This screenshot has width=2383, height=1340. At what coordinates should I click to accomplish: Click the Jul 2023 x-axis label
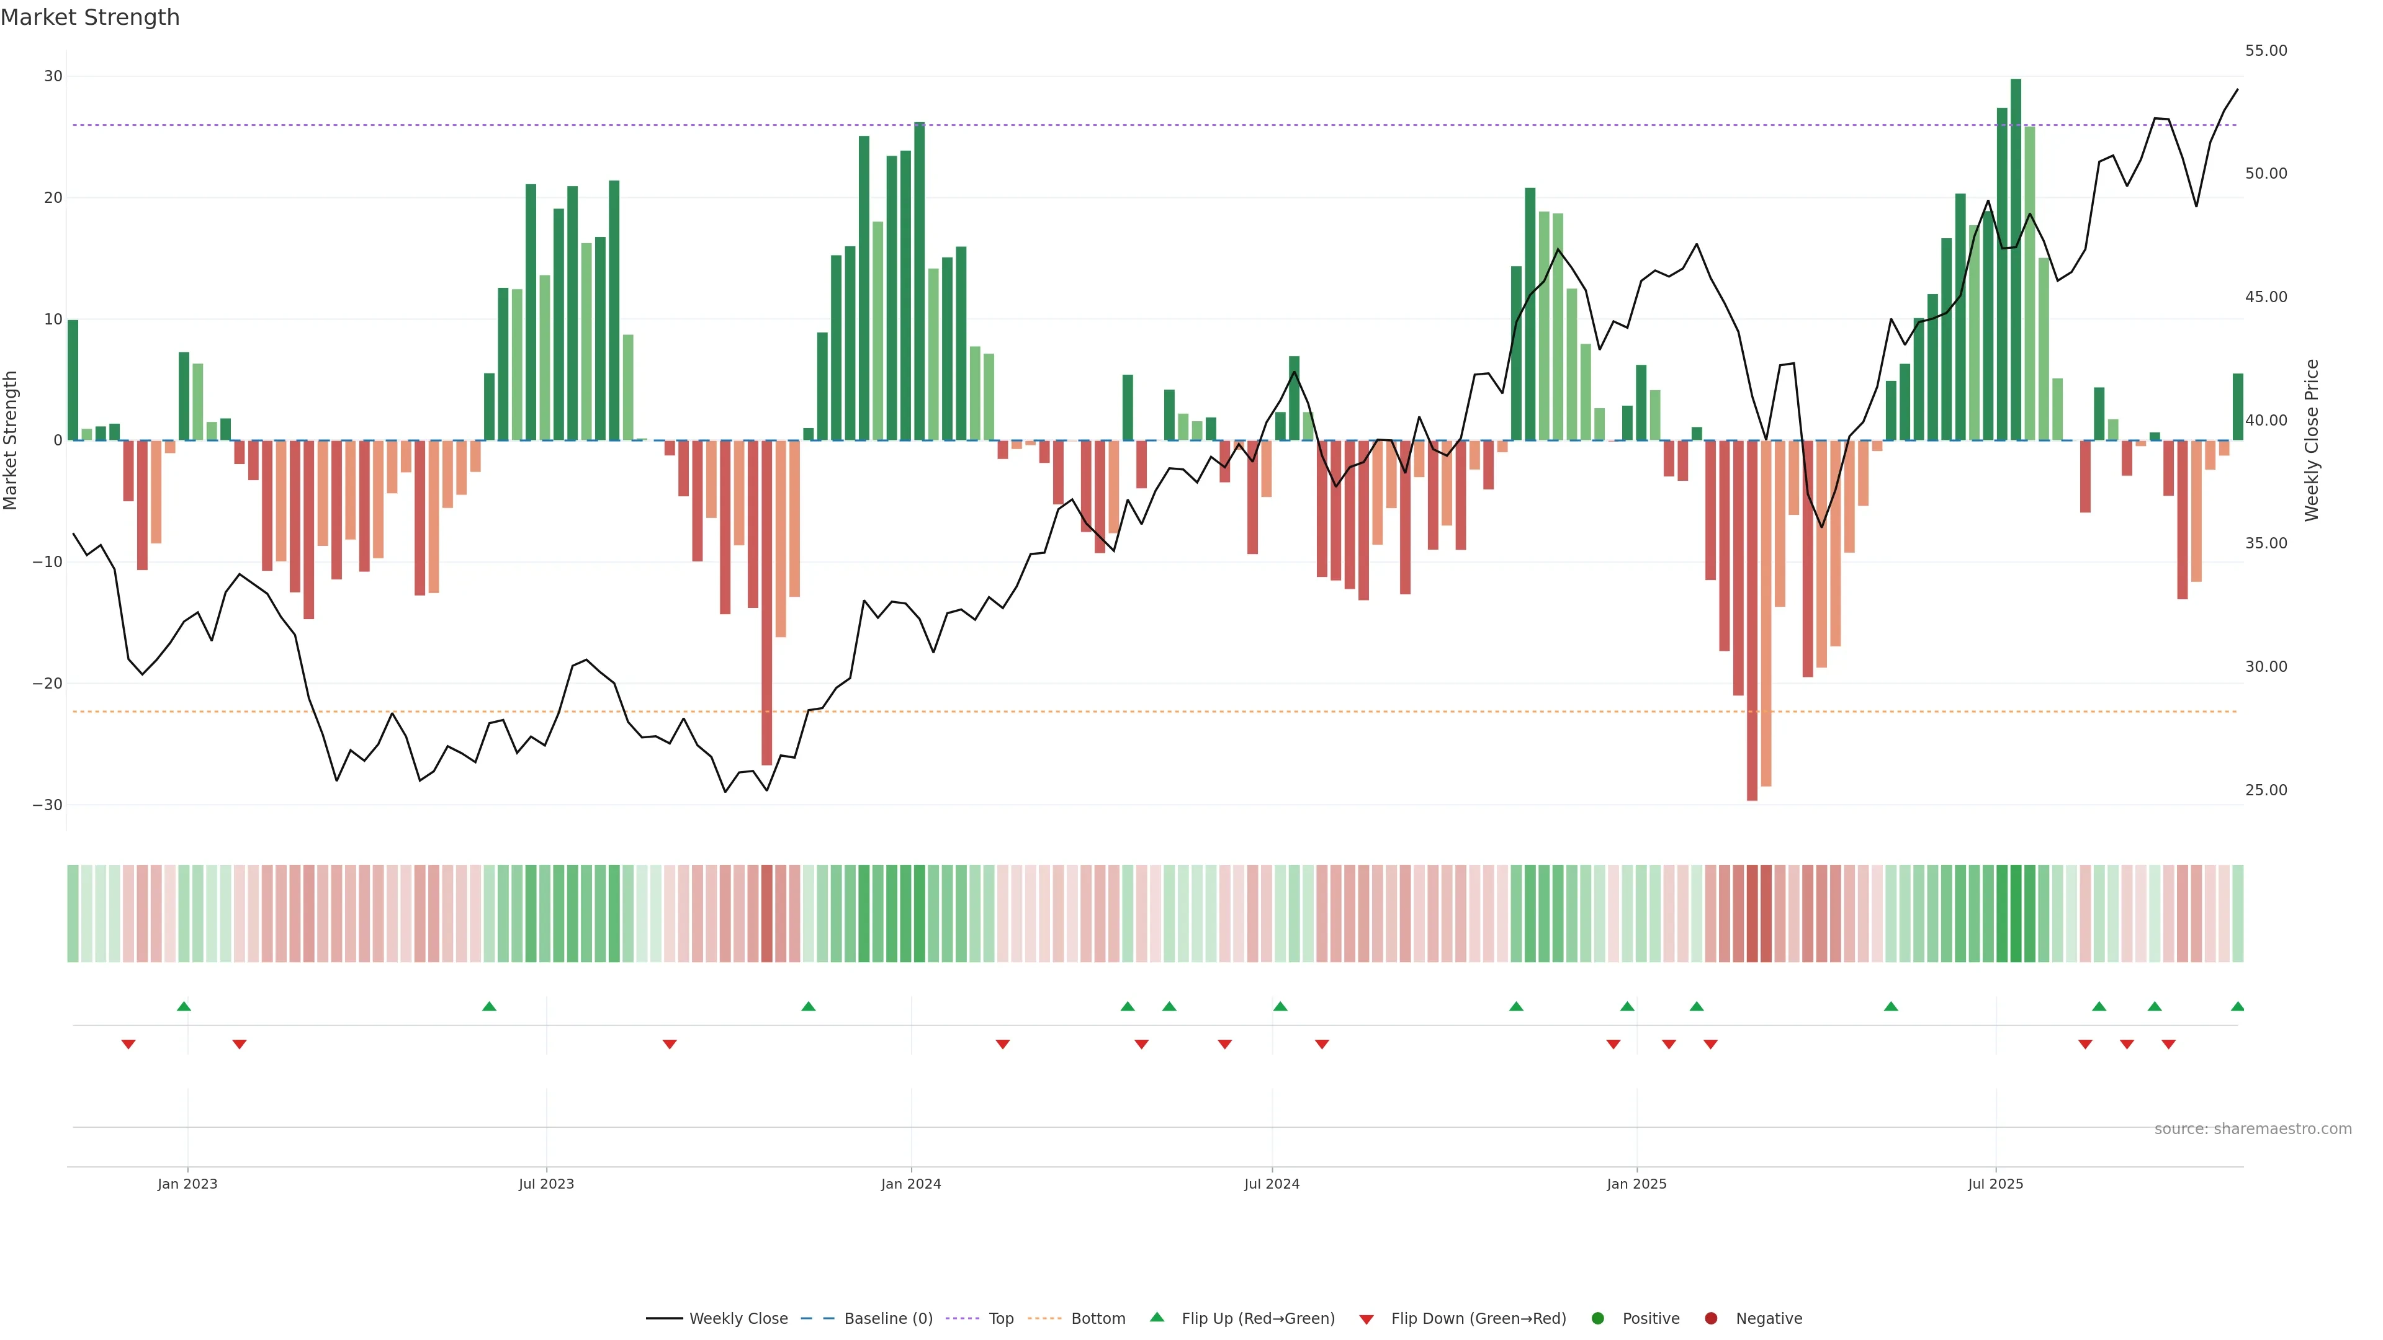tap(546, 1184)
